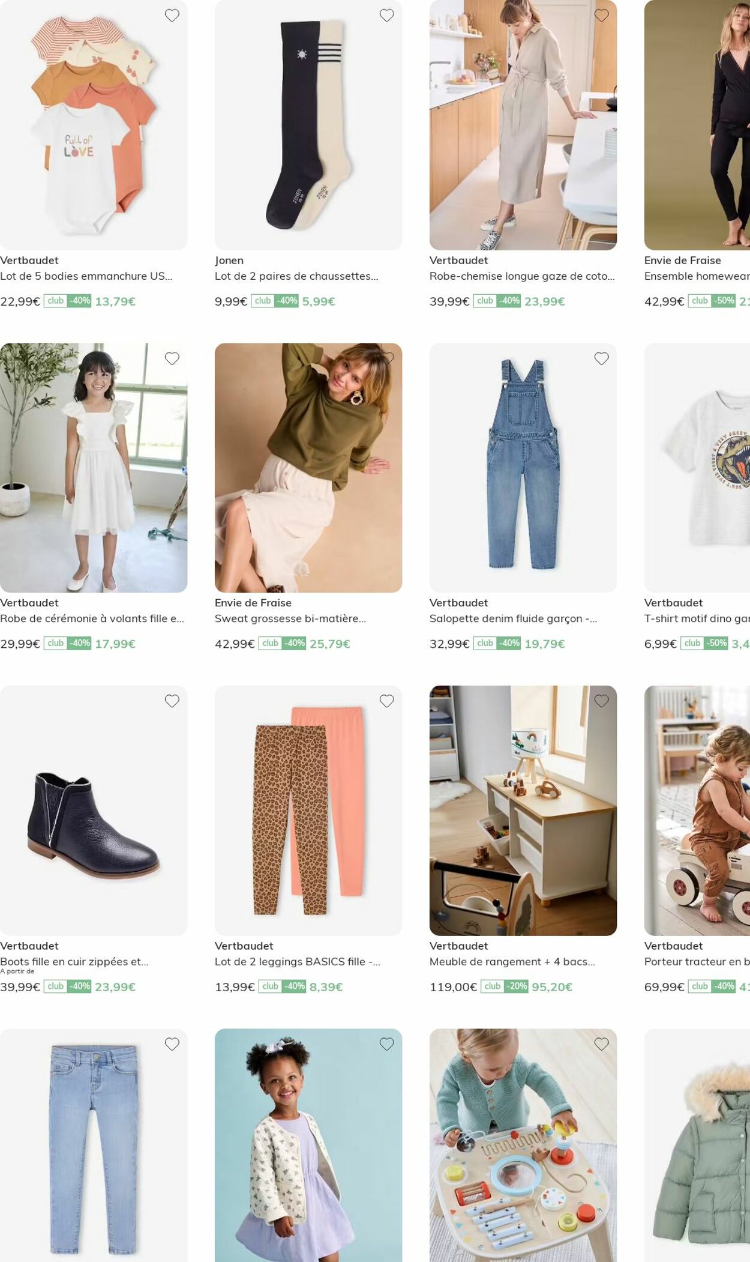Favorite the wooden activity table product
Viewport: 750px width, 1262px height.
click(602, 1044)
